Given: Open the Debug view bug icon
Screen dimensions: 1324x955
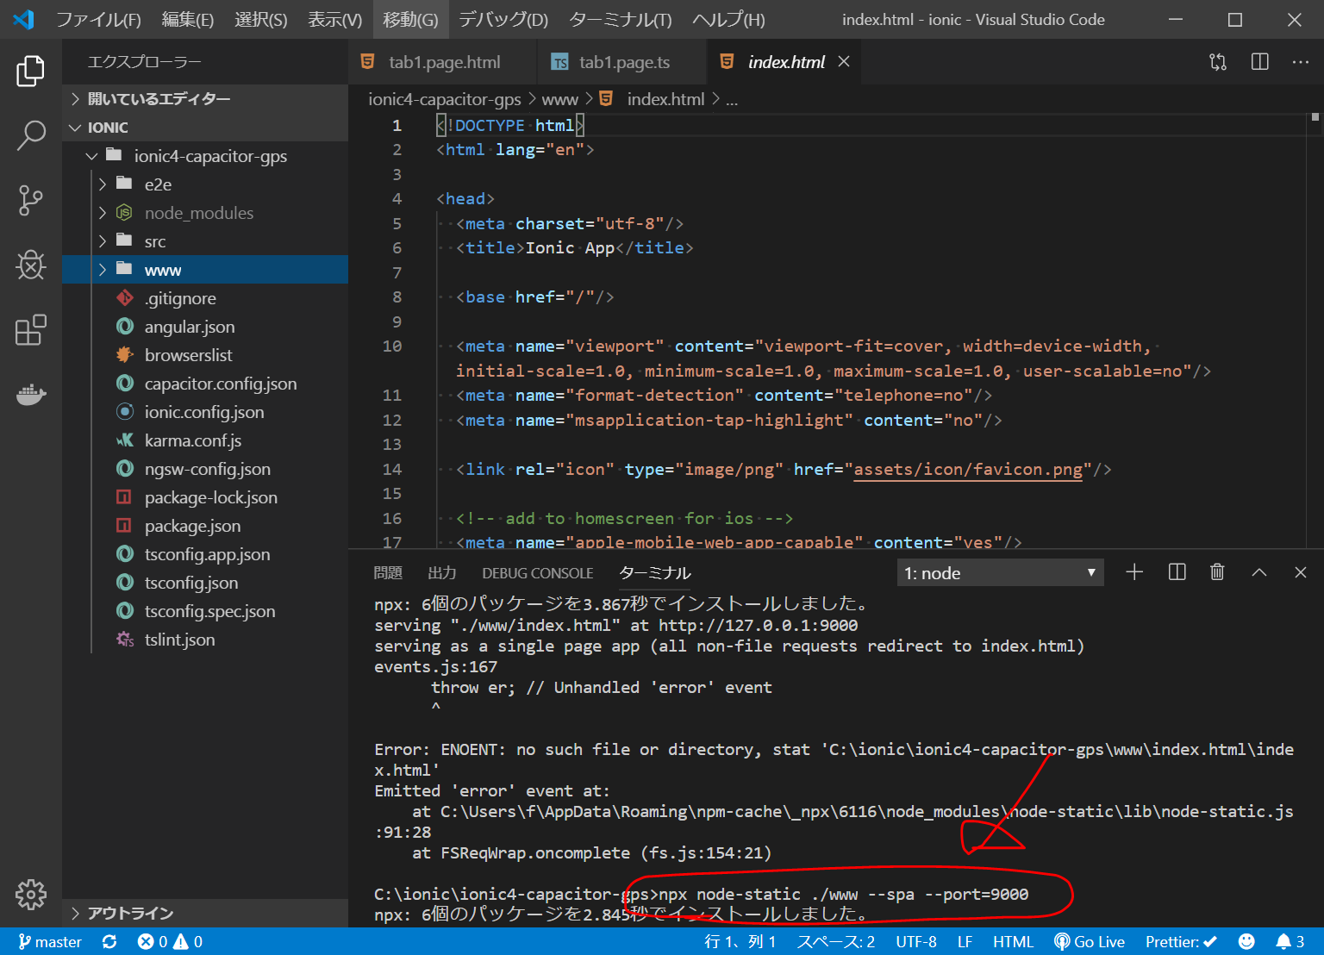Looking at the screenshot, I should [x=31, y=265].
